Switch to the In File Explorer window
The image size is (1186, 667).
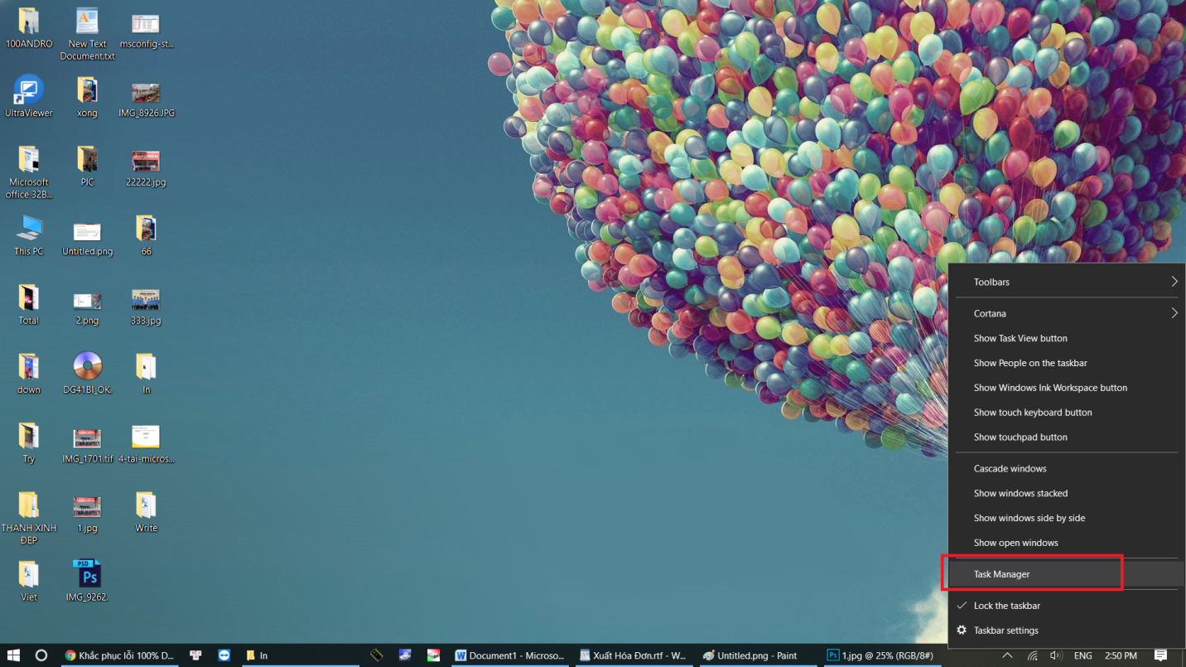pos(299,655)
